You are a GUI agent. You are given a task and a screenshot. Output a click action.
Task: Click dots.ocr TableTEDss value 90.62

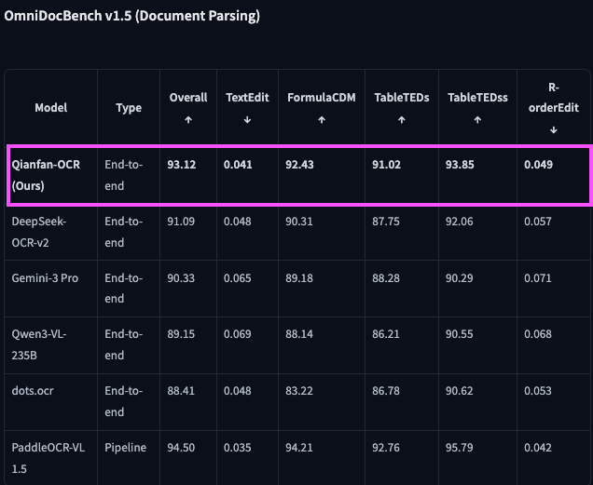(459, 391)
